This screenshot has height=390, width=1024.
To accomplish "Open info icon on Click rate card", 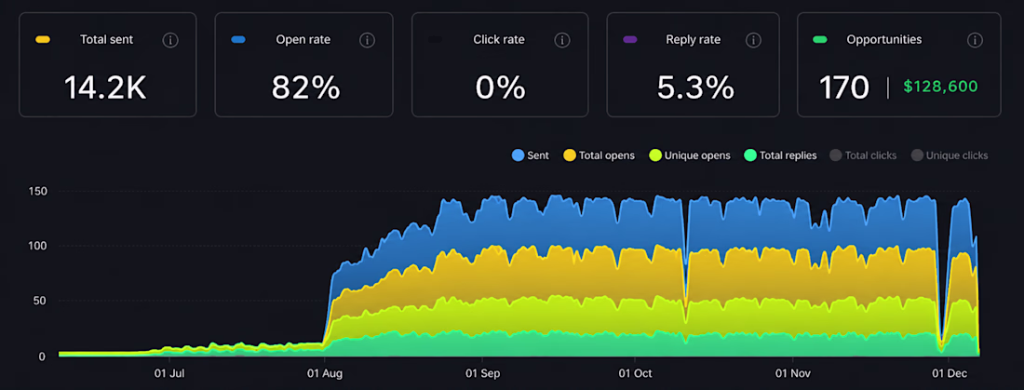I will (562, 41).
